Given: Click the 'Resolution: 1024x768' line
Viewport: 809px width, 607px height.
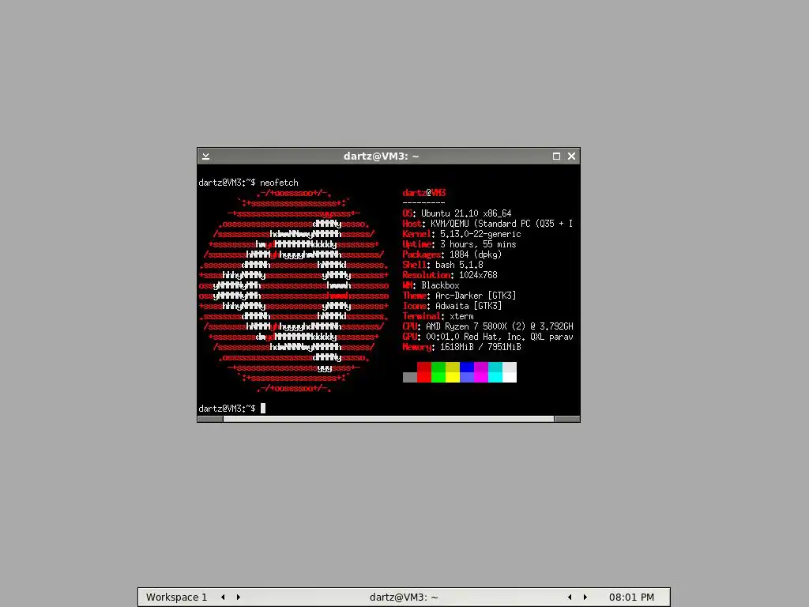Looking at the screenshot, I should tap(450, 275).
